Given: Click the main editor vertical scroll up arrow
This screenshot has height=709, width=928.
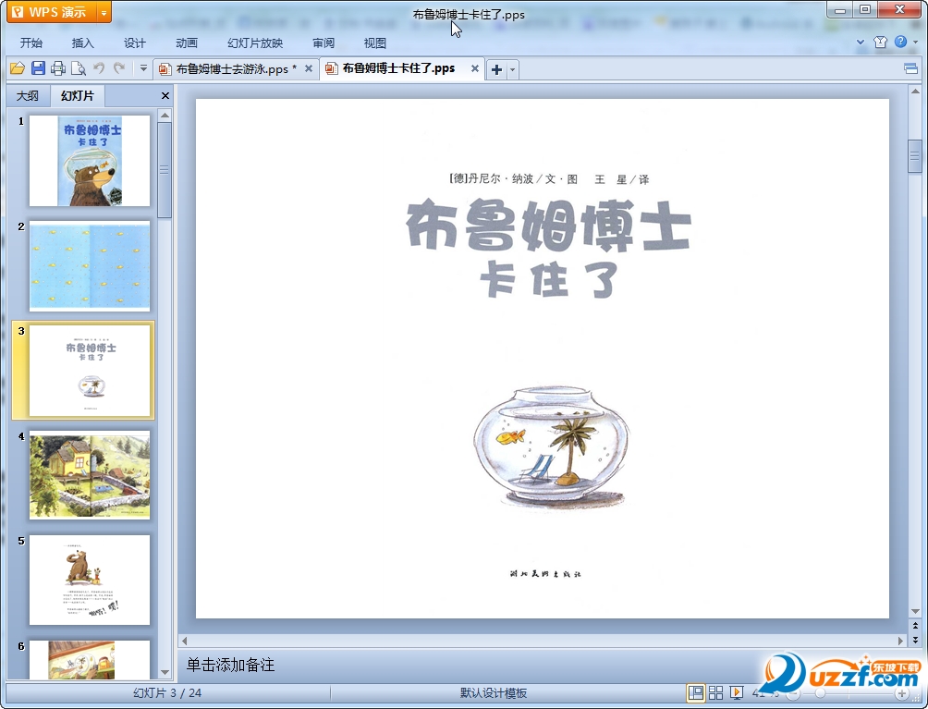Looking at the screenshot, I should pos(915,92).
